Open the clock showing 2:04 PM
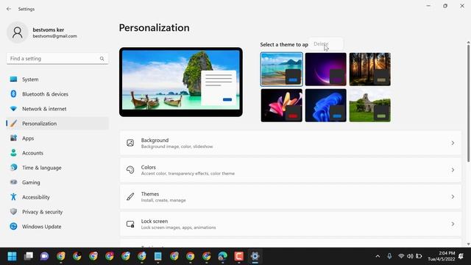This screenshot has width=471, height=265. (442, 256)
